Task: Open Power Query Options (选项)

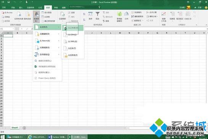Action: click(47, 78)
